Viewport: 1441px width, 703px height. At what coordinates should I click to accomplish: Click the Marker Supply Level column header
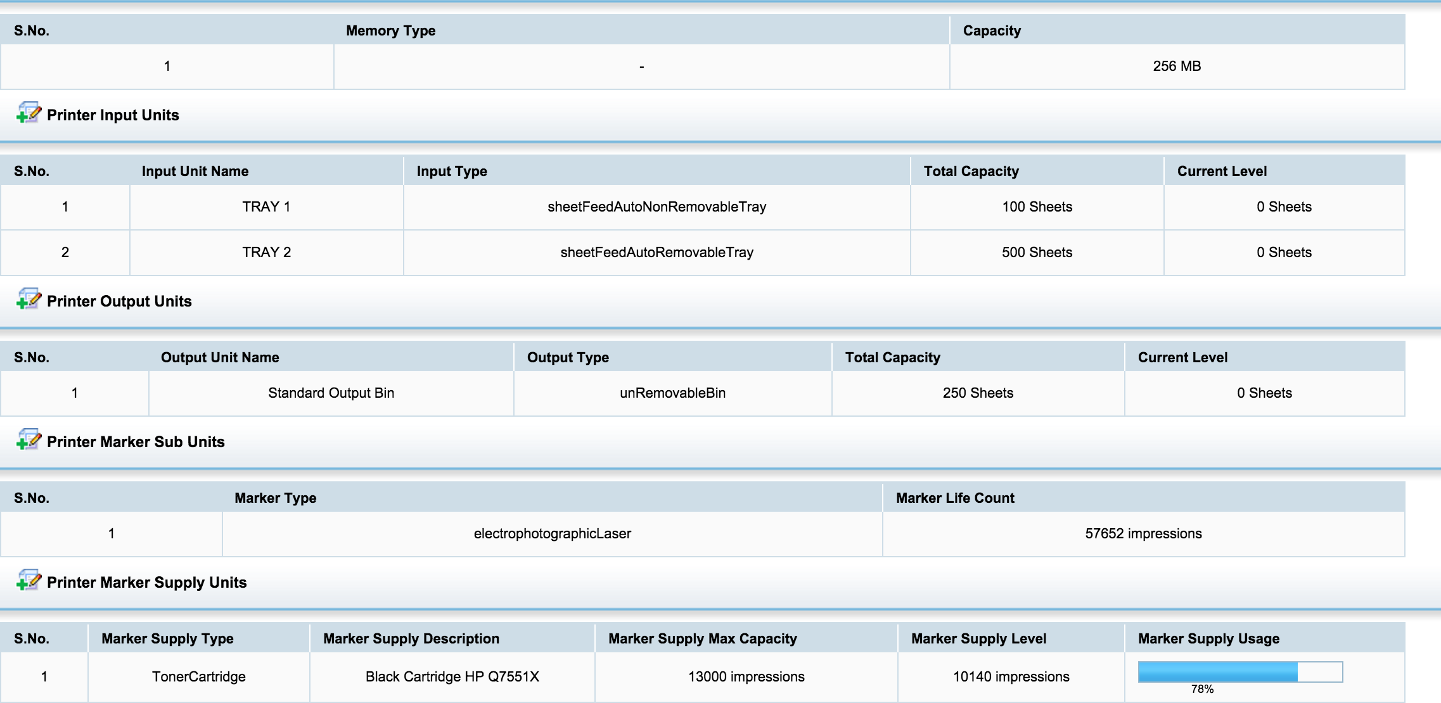(x=978, y=638)
